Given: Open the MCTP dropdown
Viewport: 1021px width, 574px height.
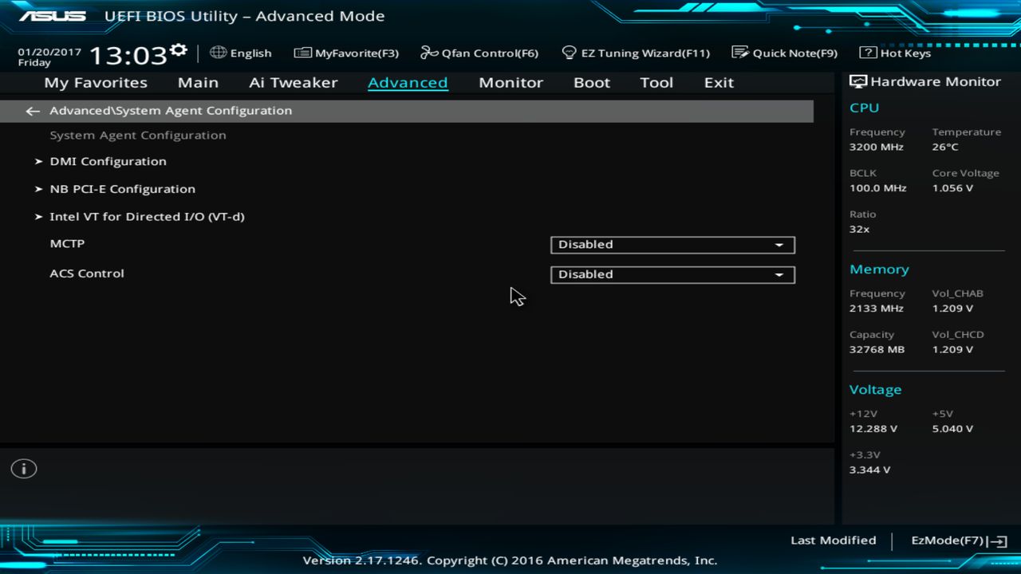Looking at the screenshot, I should point(672,245).
